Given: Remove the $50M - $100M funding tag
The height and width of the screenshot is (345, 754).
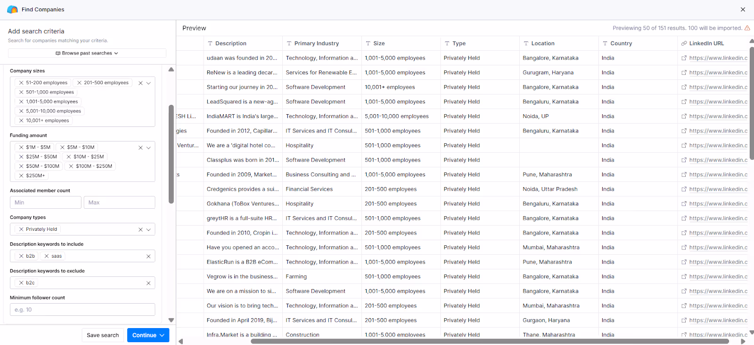Looking at the screenshot, I should (x=21, y=166).
